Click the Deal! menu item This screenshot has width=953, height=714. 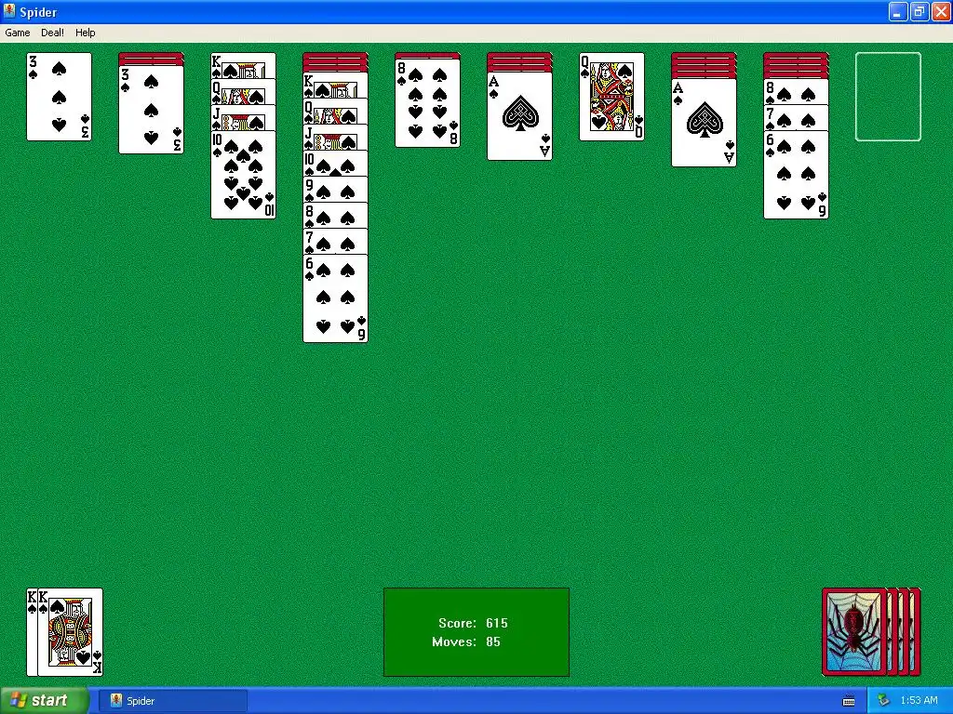[x=52, y=33]
